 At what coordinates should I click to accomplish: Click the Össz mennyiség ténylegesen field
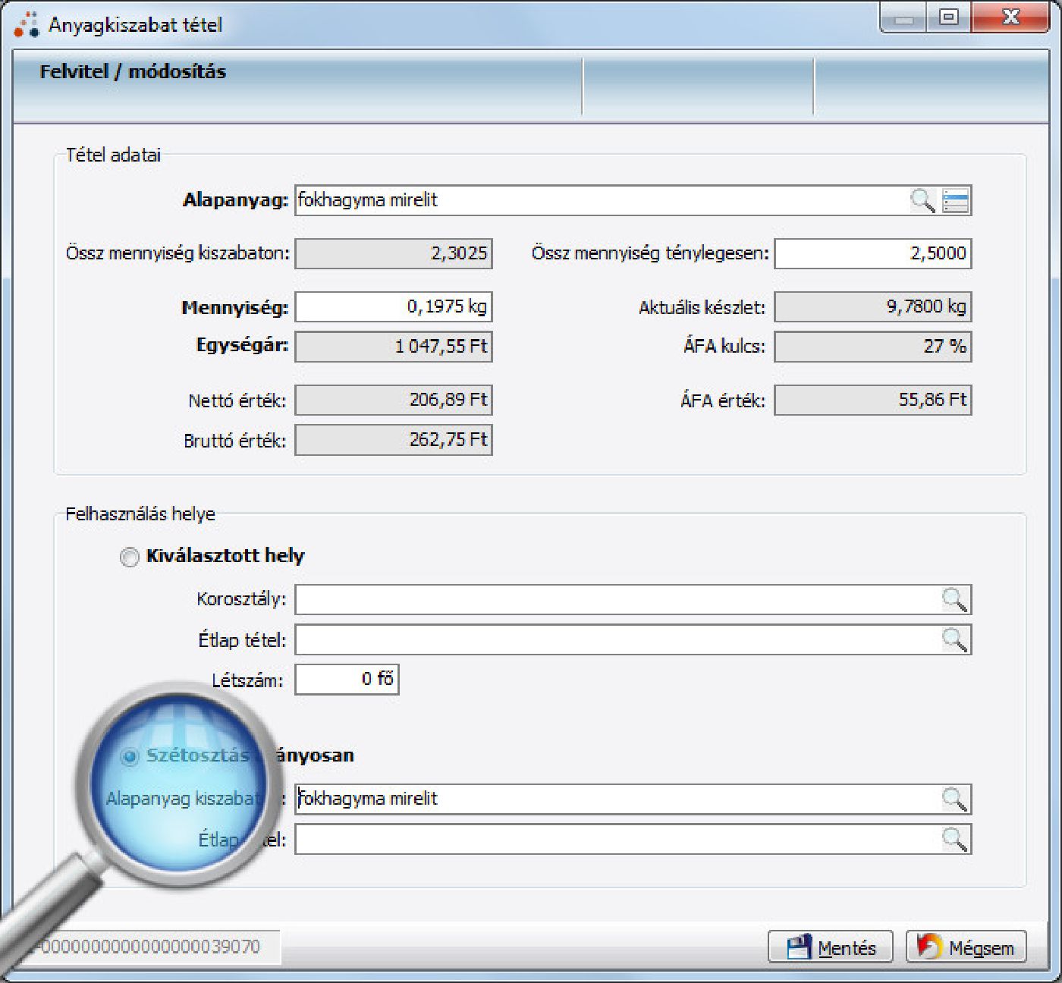(x=872, y=253)
